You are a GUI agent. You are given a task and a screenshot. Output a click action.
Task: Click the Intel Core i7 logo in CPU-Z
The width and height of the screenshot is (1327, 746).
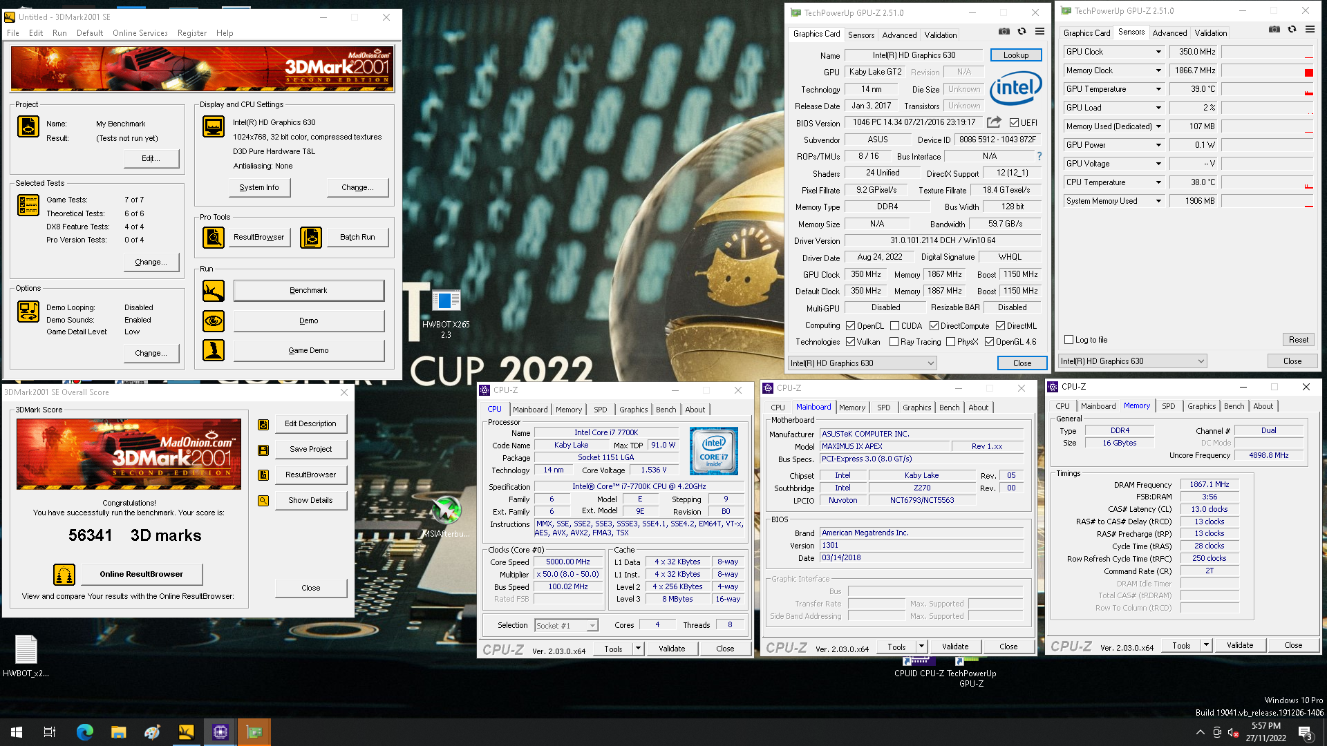coord(714,450)
